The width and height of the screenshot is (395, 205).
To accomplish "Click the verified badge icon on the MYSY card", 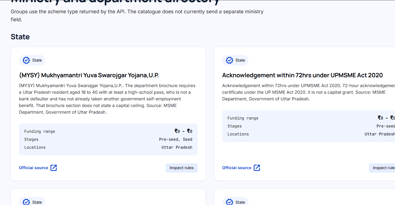I will point(26,60).
